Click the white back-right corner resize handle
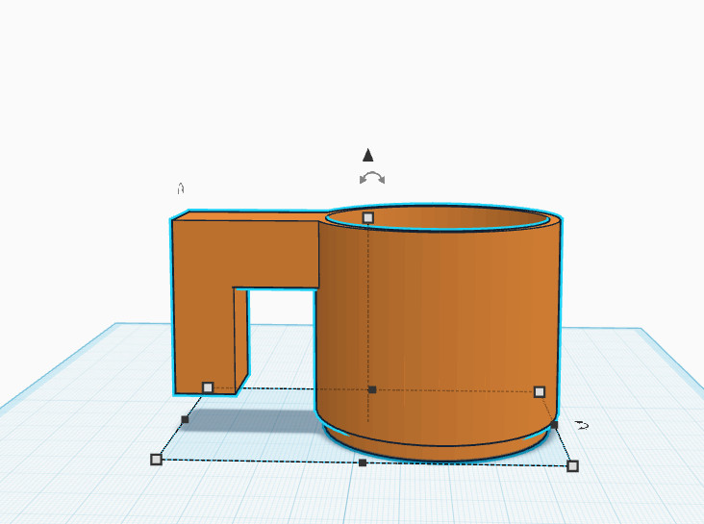The width and height of the screenshot is (704, 524). tap(540, 392)
